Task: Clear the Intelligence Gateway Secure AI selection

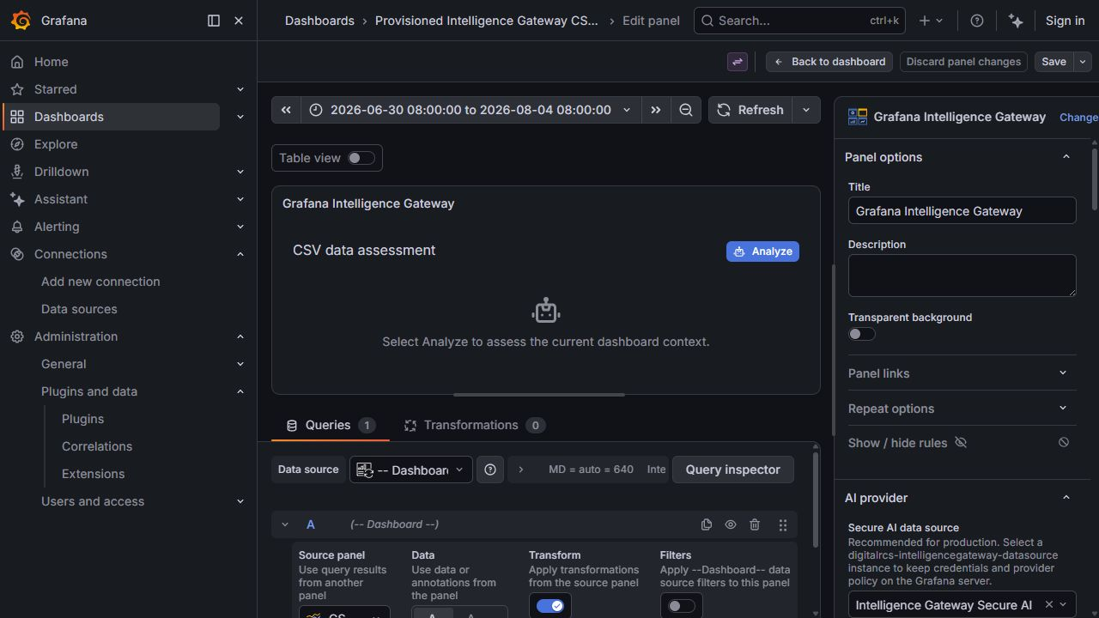Action: tap(1048, 605)
